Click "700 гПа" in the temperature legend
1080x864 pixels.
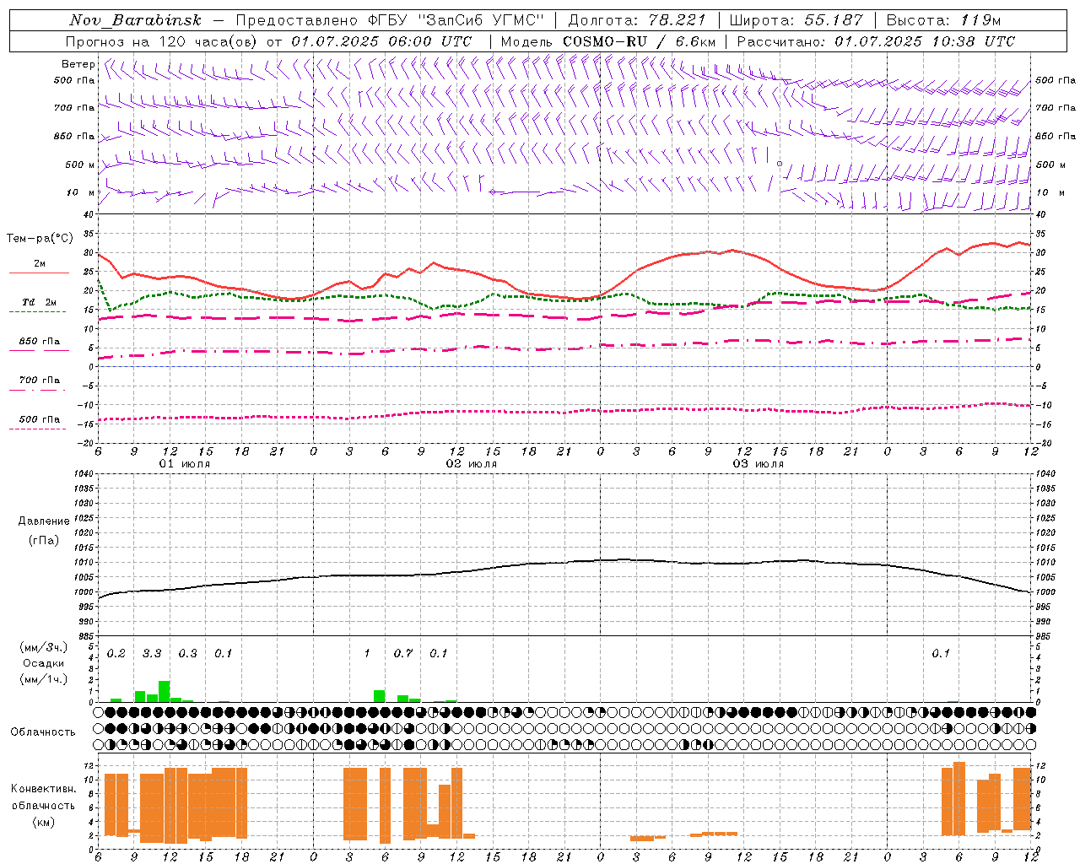40,381
